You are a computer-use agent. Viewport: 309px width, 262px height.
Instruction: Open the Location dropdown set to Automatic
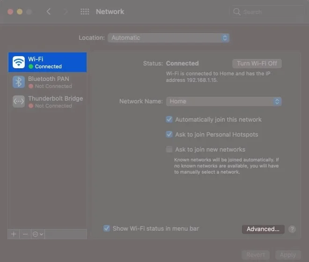(x=168, y=38)
